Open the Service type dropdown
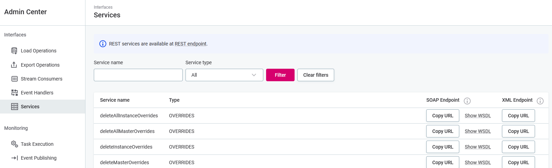 click(x=224, y=75)
